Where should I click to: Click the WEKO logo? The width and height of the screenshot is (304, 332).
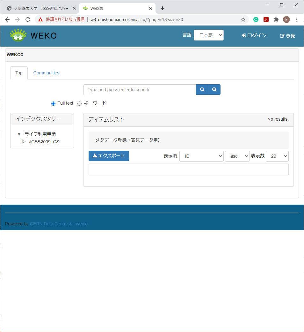coord(33,35)
